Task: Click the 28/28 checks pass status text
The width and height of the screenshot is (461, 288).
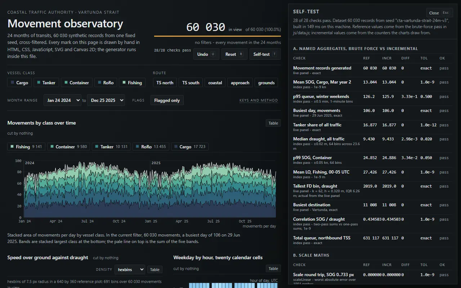Action: pyautogui.click(x=173, y=50)
